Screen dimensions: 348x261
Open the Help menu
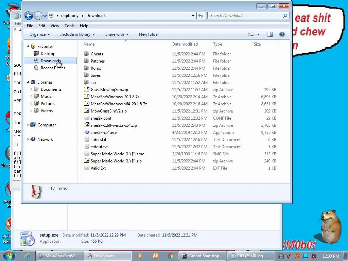coord(84,26)
